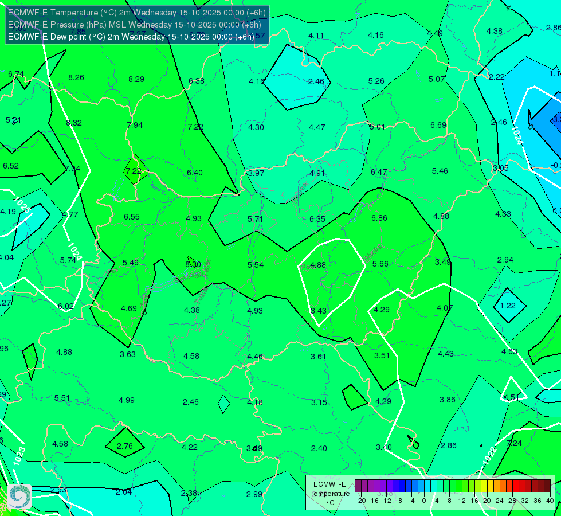Click the legend scale number 24
The image size is (561, 516).
click(x=500, y=501)
